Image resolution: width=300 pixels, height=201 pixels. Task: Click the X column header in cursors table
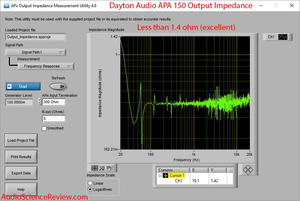199,170
